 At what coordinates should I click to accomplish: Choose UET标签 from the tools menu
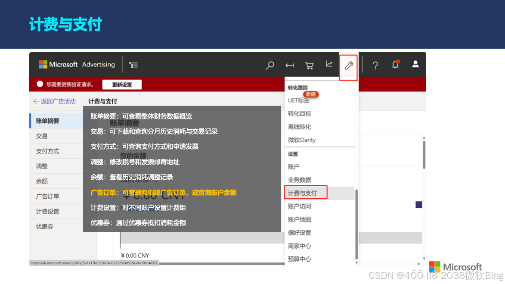(x=298, y=100)
